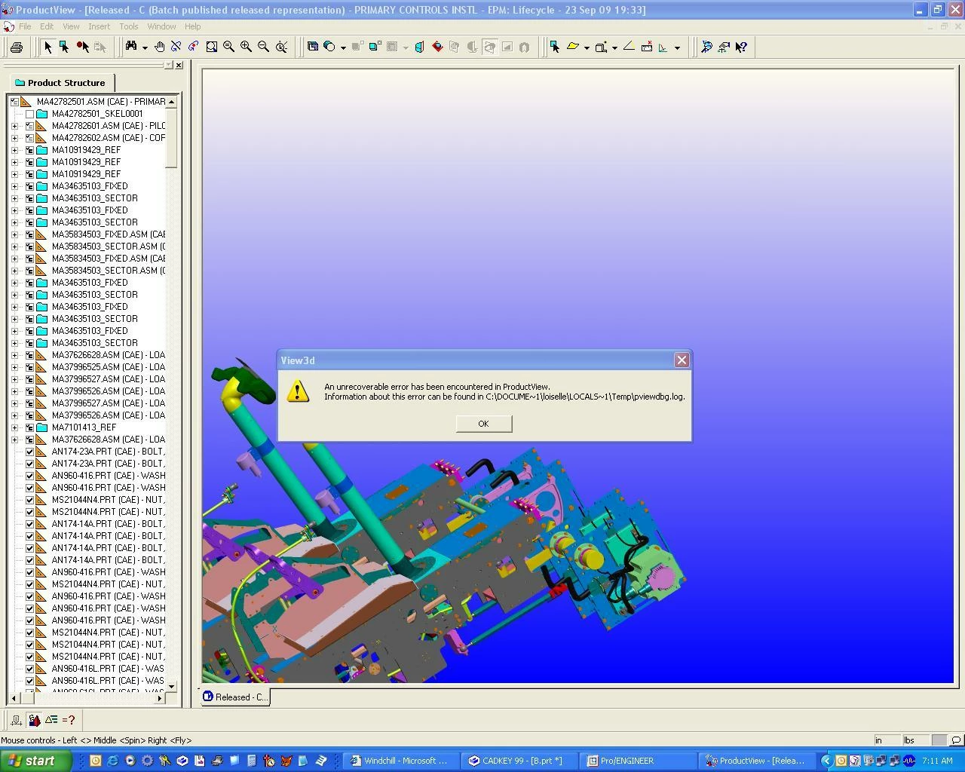Screen dimensions: 965x772
Task: Activate the hand Pan tool
Action: point(160,47)
